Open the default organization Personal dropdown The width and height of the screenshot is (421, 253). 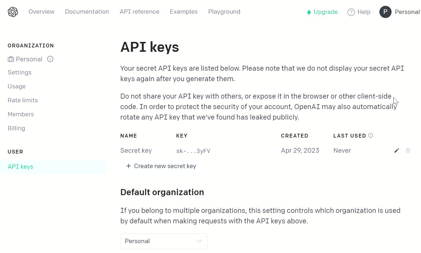(x=164, y=241)
